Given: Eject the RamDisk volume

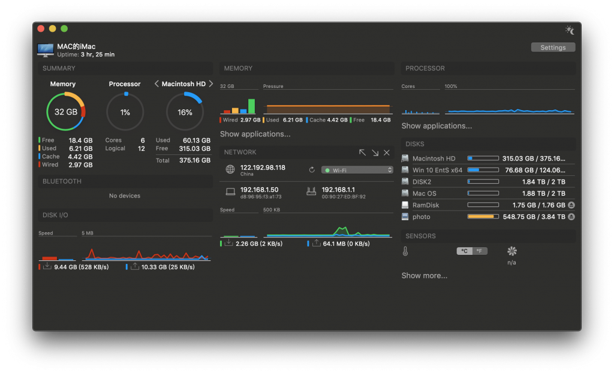Looking at the screenshot, I should (571, 205).
